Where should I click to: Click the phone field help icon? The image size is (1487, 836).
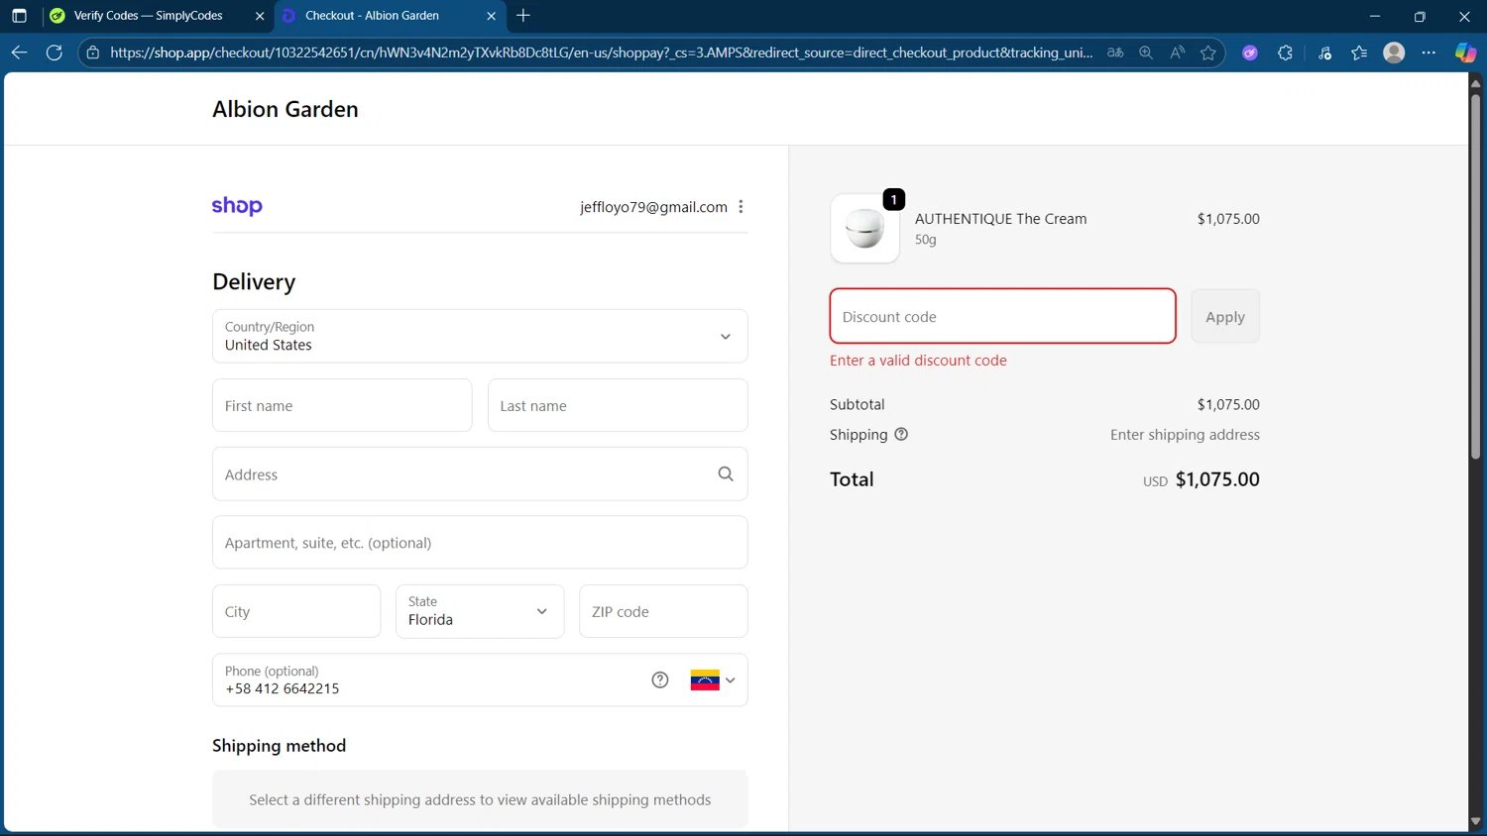659,679
